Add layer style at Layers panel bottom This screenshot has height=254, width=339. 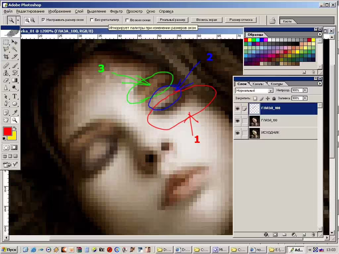(266, 234)
